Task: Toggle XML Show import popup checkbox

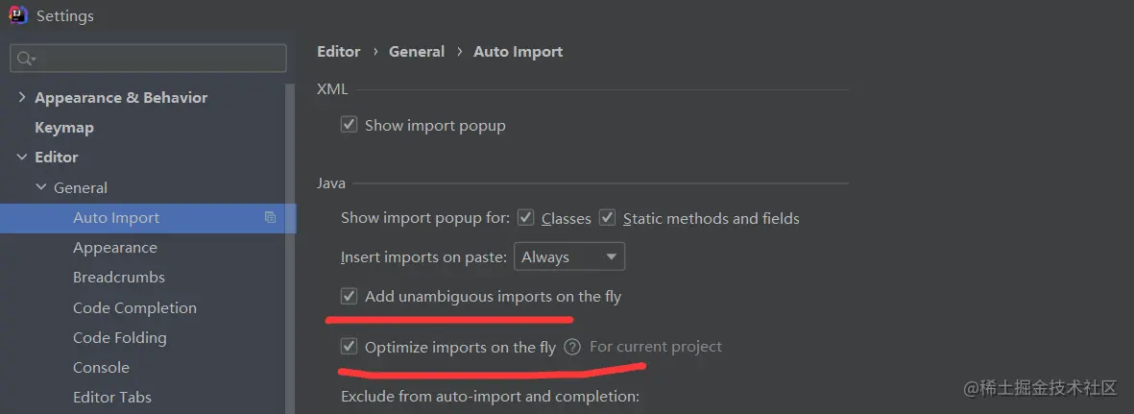Action: [350, 125]
